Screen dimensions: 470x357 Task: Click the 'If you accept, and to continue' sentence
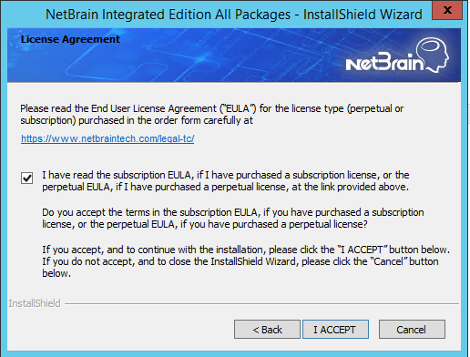pyautogui.click(x=246, y=250)
